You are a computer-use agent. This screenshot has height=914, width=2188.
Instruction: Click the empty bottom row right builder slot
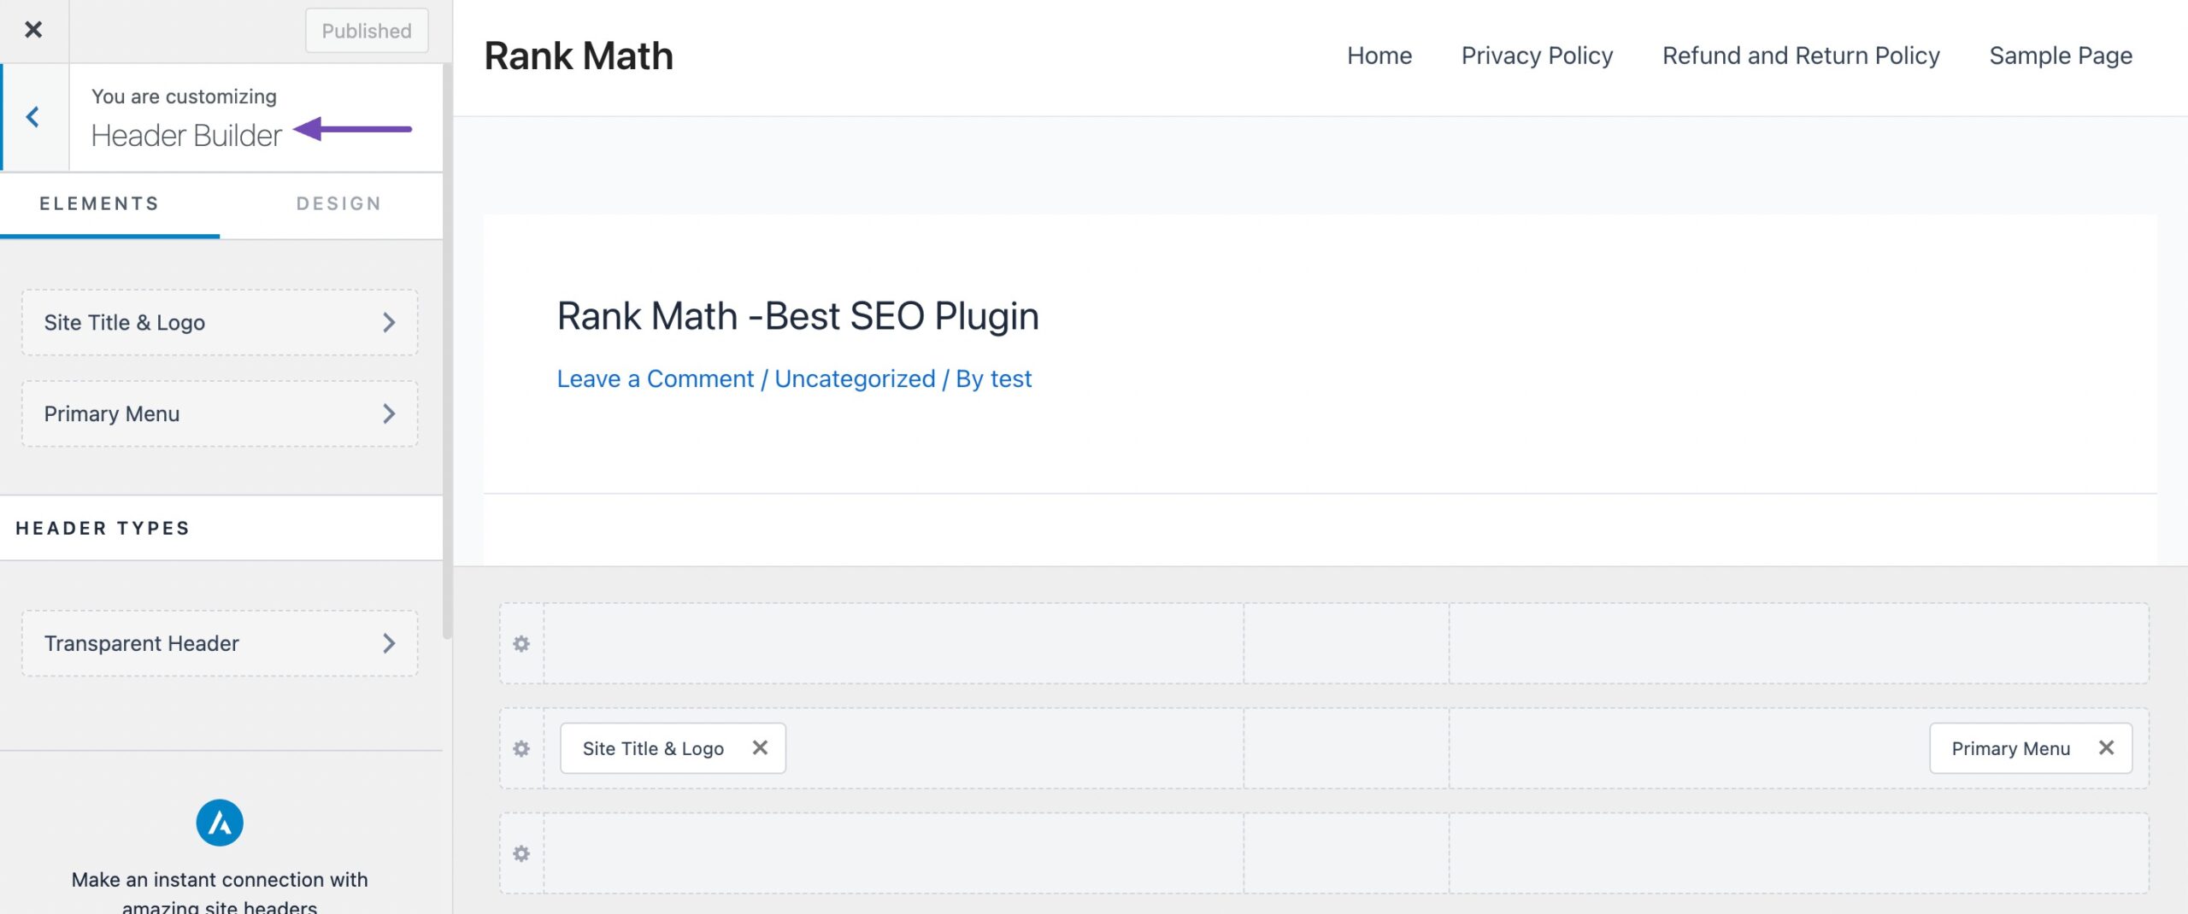(1798, 853)
